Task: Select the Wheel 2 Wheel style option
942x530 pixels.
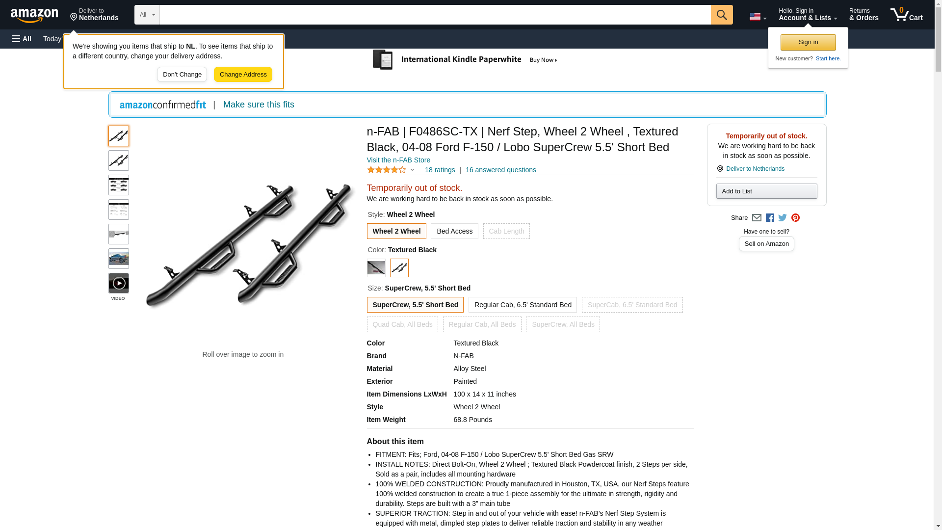Action: [x=396, y=231]
